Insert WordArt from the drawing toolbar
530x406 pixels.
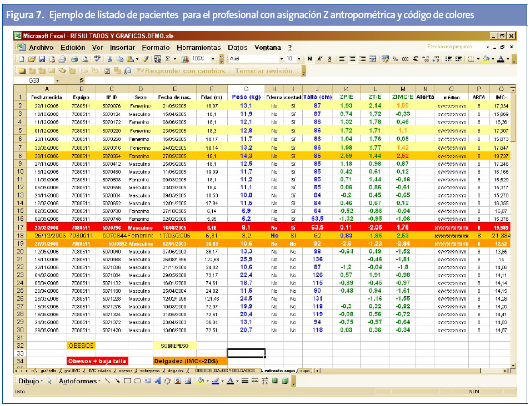tap(157, 381)
